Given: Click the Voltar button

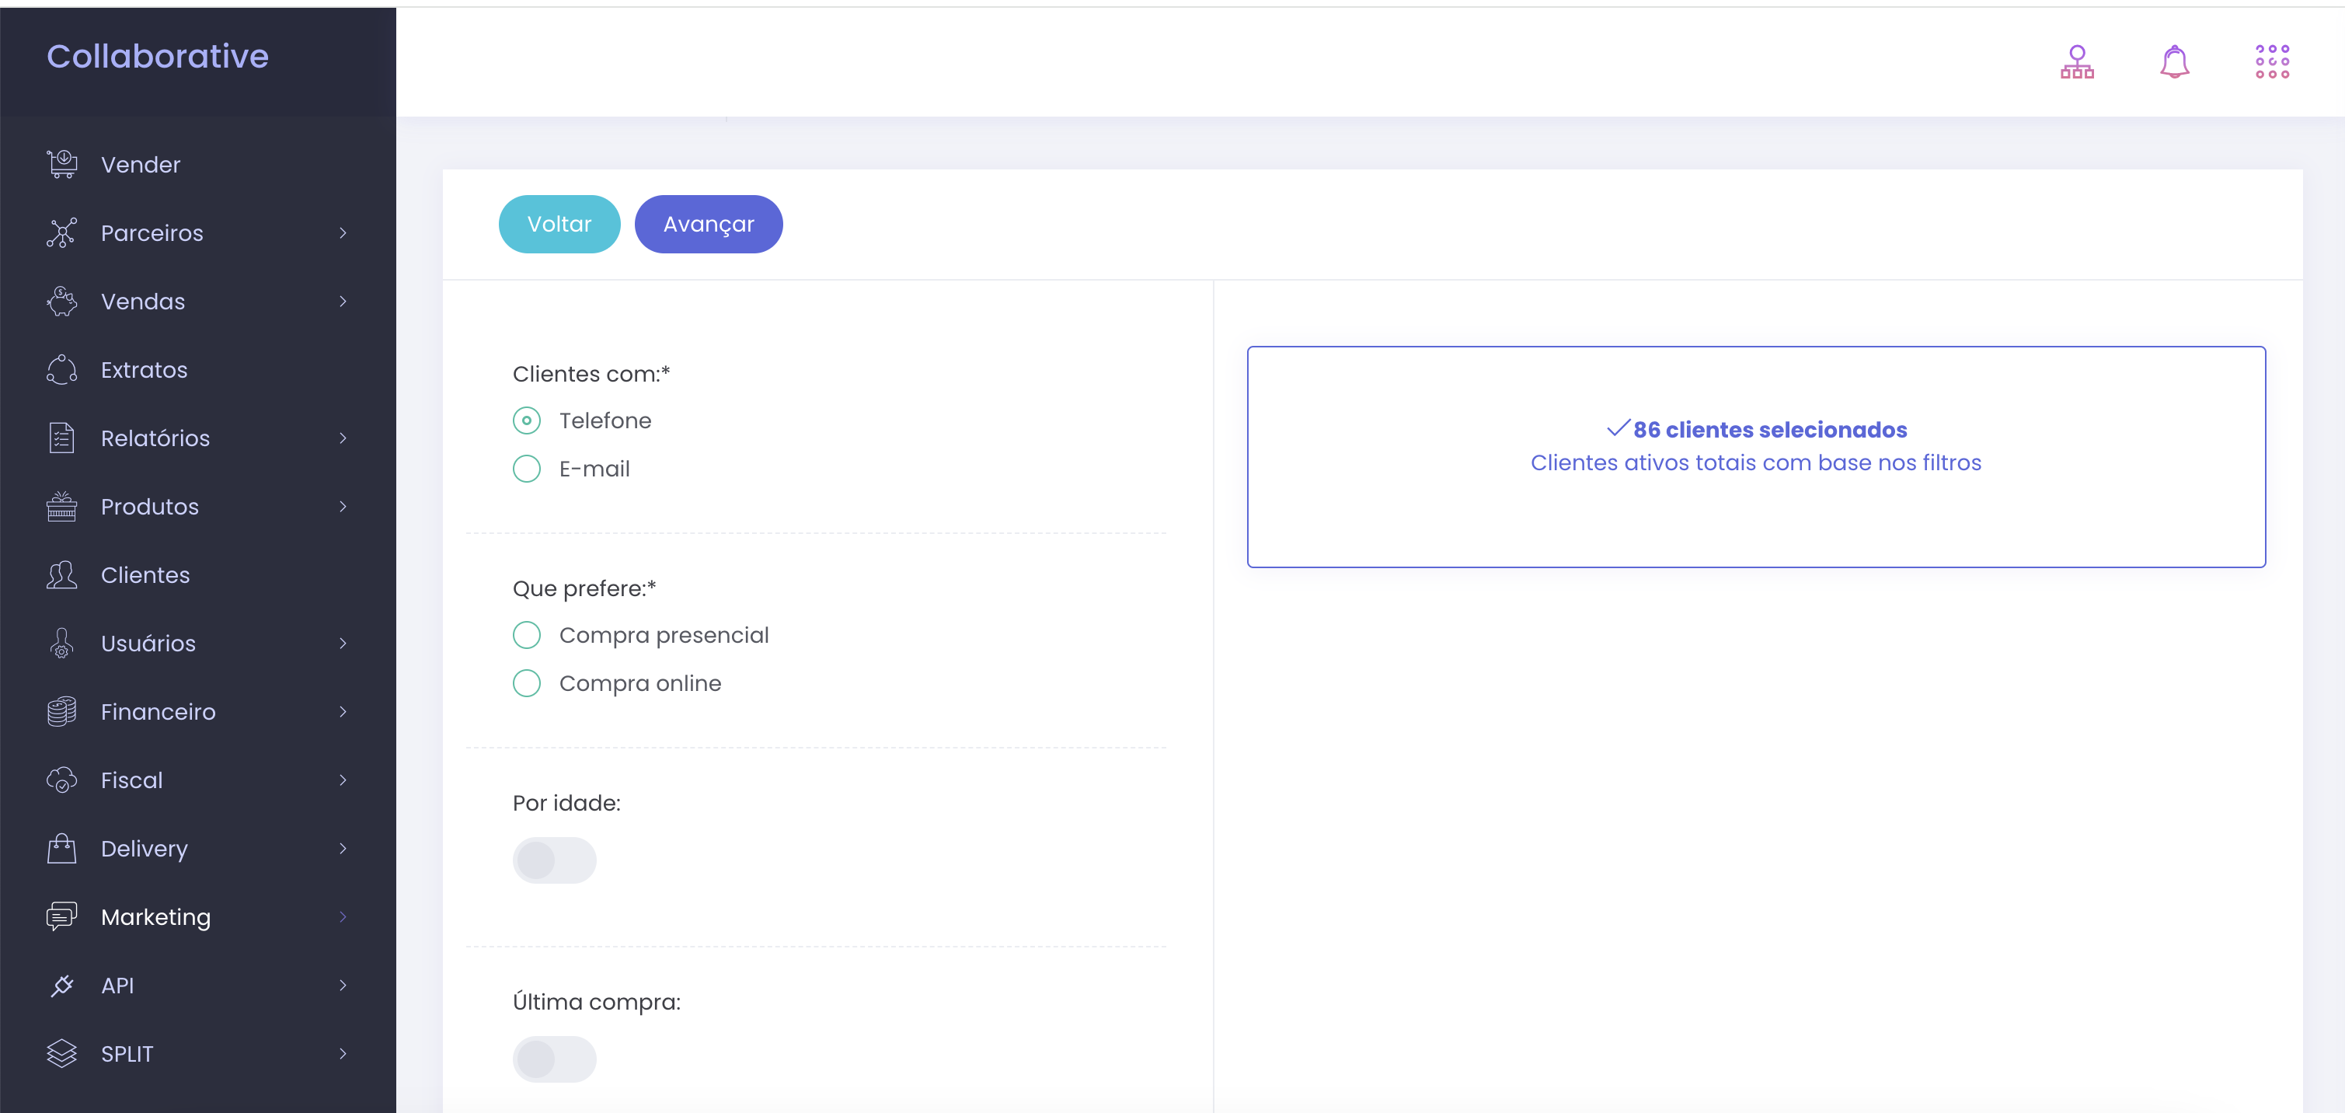Looking at the screenshot, I should pos(559,224).
